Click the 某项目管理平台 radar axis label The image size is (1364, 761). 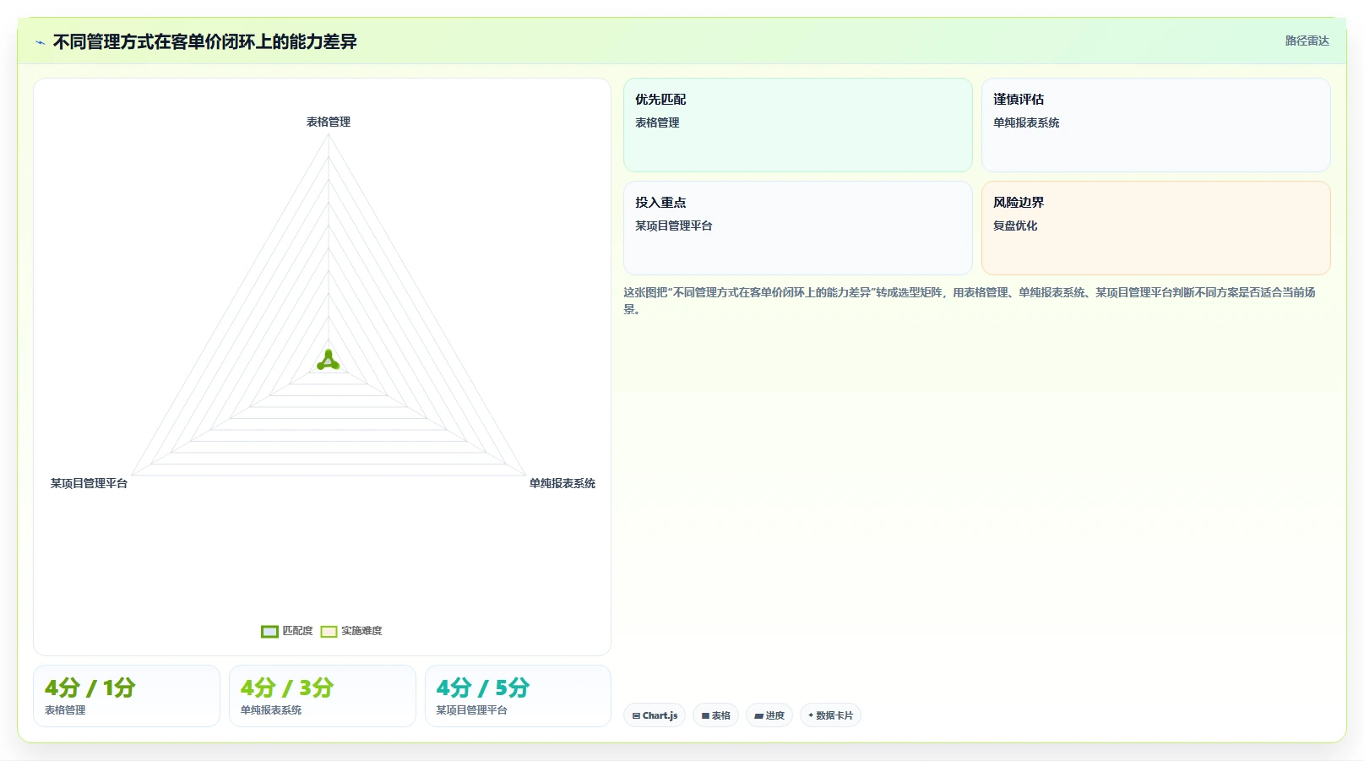(89, 483)
